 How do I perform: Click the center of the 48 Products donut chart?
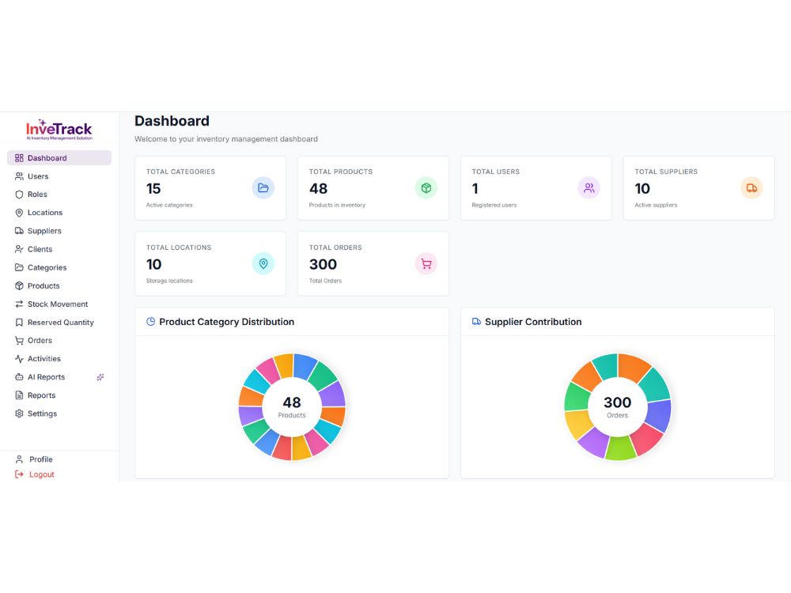(292, 406)
